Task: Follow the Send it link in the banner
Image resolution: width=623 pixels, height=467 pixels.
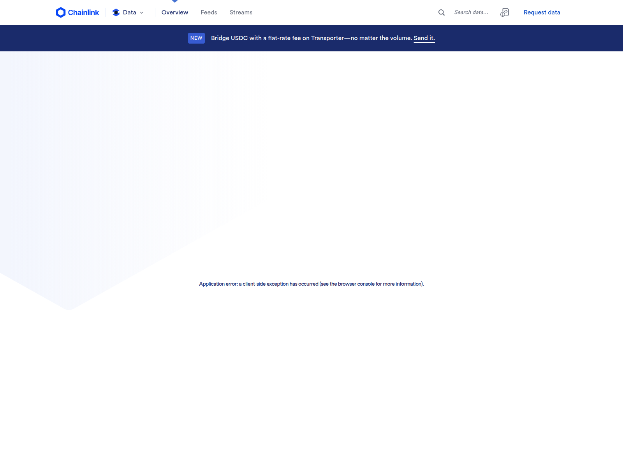Action: [424, 38]
